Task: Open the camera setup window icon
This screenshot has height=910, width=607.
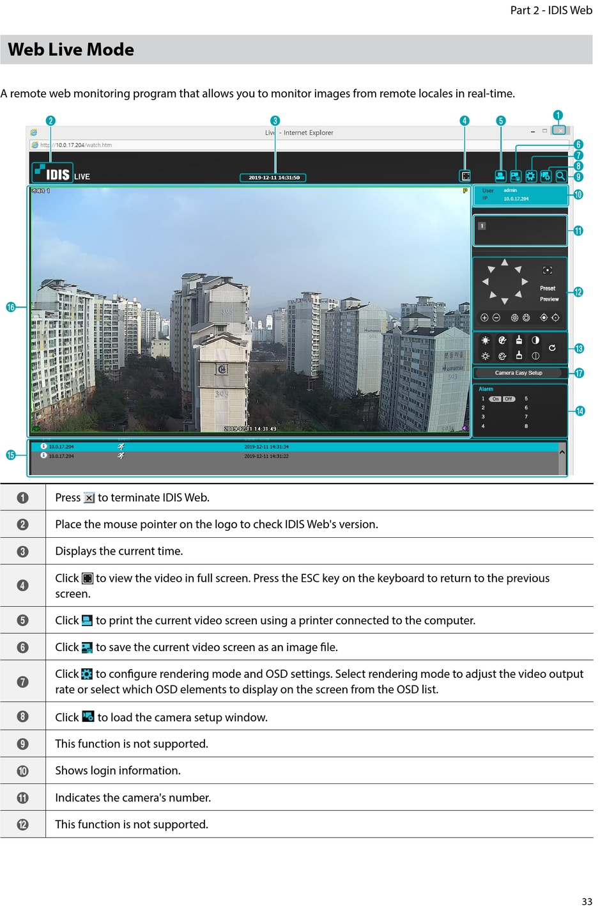Action: [546, 176]
